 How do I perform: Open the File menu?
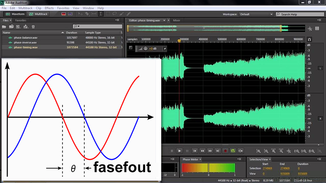[4, 8]
